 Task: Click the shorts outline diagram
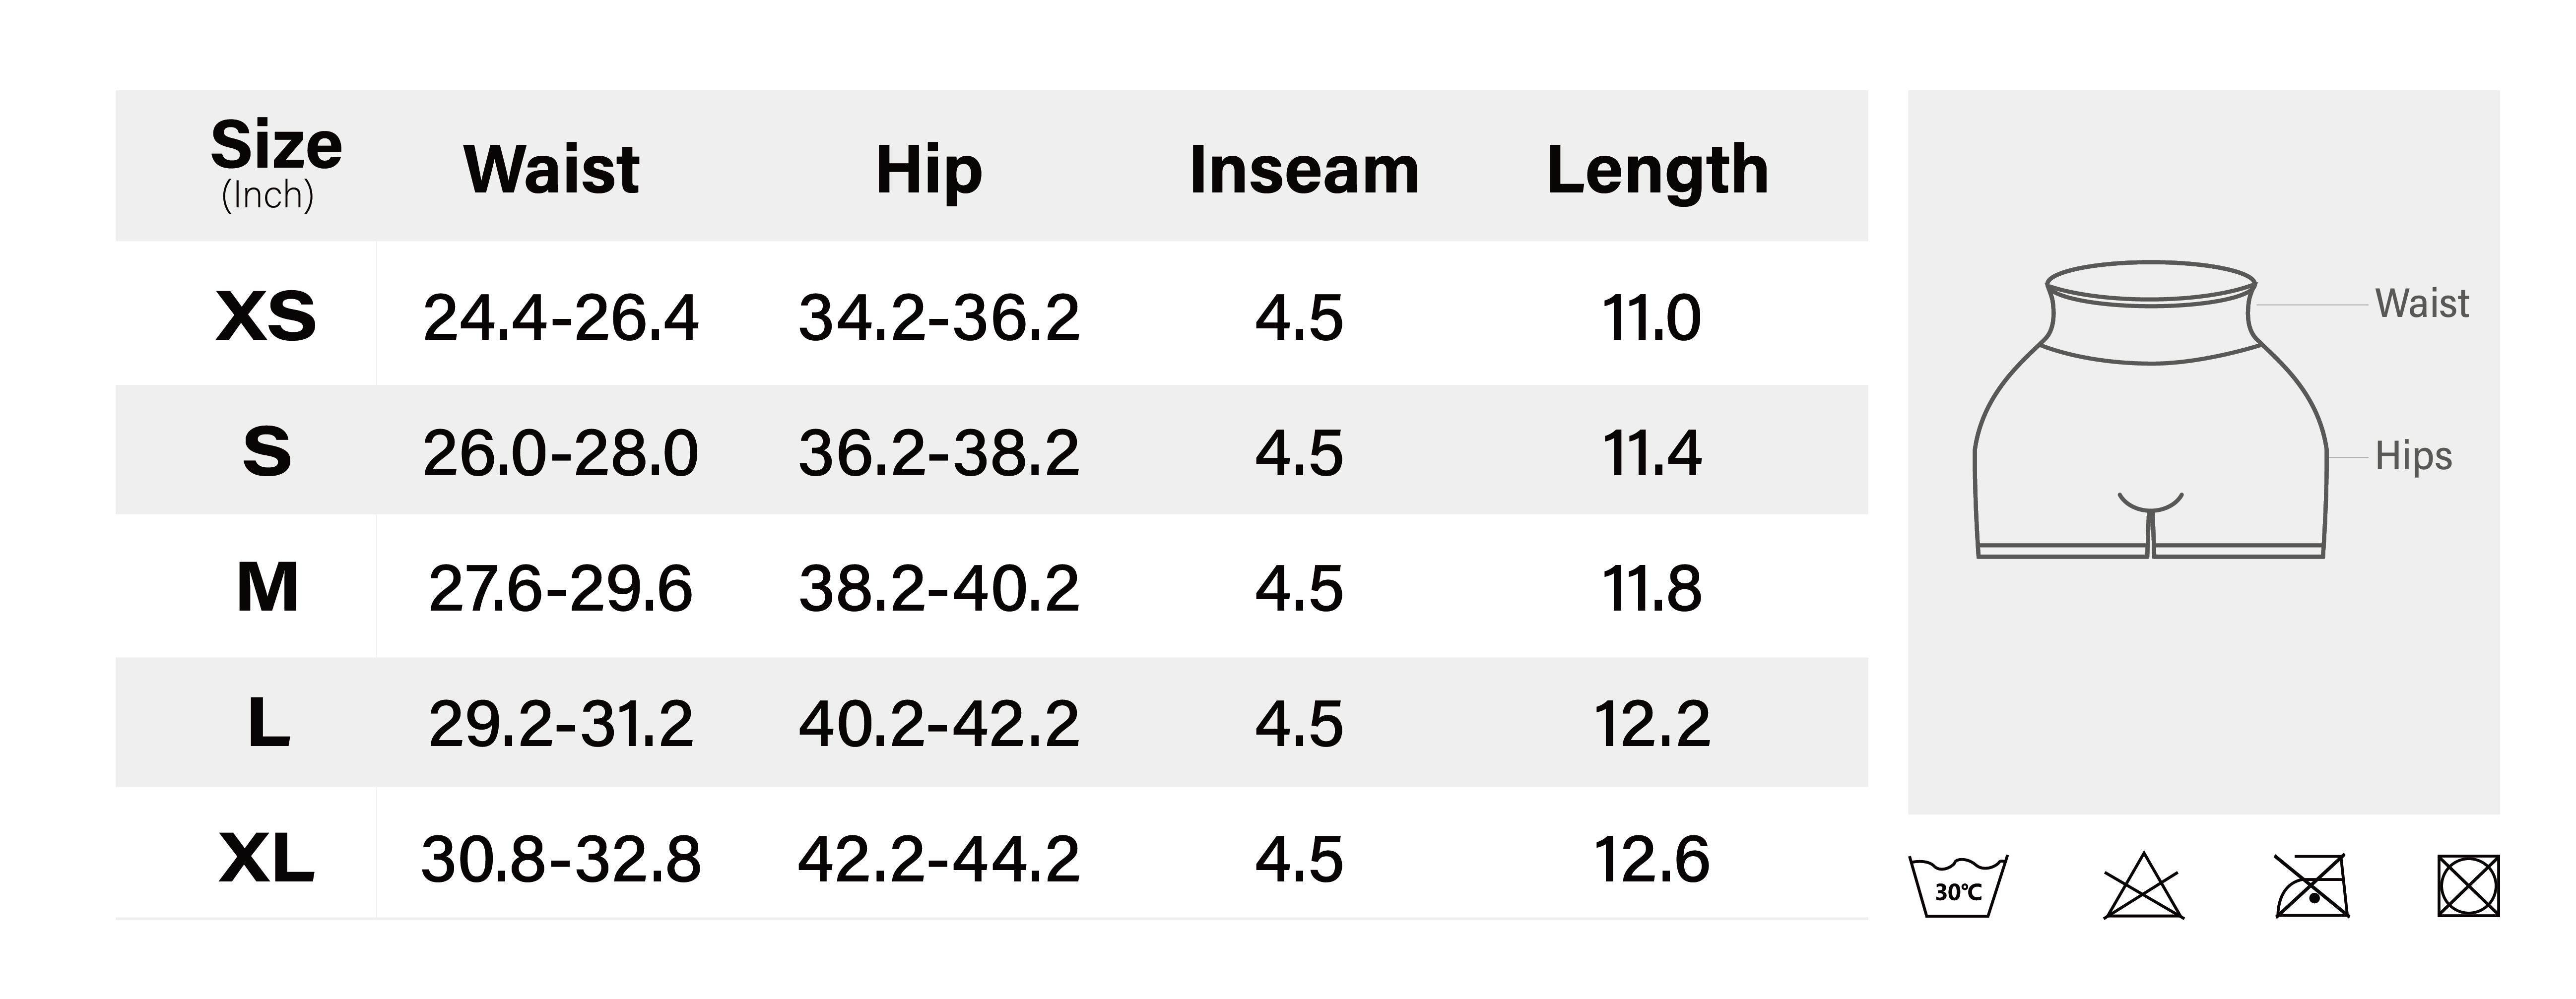2150,410
